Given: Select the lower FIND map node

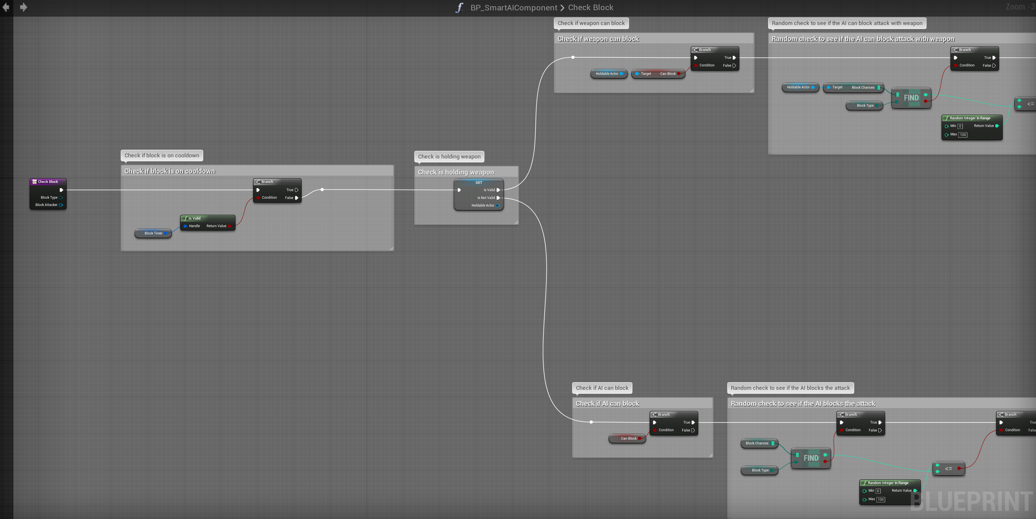Looking at the screenshot, I should [x=810, y=458].
